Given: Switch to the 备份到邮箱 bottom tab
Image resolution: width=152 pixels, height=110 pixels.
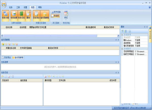Looking at the screenshot, I should pyautogui.click(x=18, y=58).
